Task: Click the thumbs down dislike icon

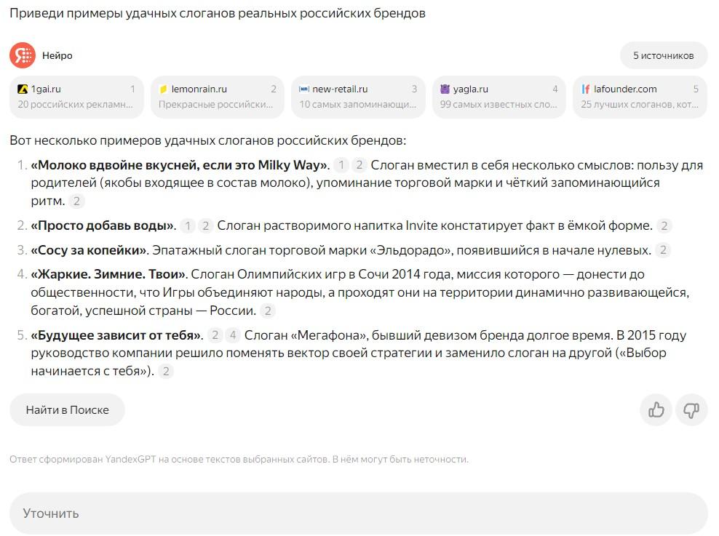Action: pos(691,410)
